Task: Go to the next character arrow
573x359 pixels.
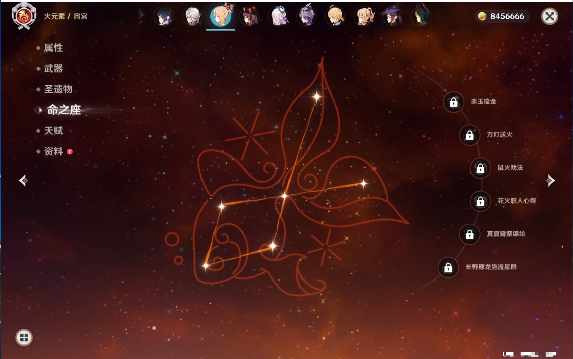Action: coord(550,180)
